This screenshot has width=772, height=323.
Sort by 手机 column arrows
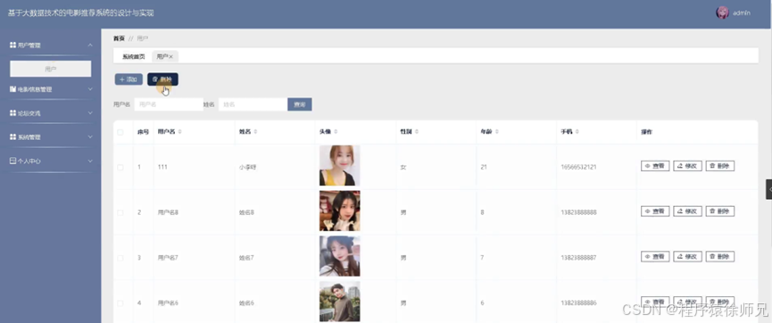click(x=577, y=132)
